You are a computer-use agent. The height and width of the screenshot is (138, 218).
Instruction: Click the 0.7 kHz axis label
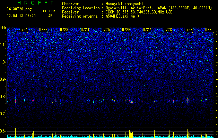pyautogui.click(x=3, y=114)
